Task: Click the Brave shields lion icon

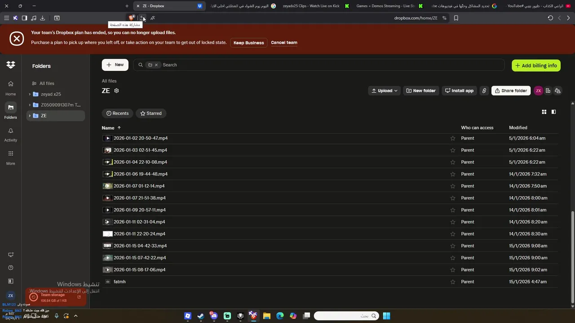Action: click(131, 18)
